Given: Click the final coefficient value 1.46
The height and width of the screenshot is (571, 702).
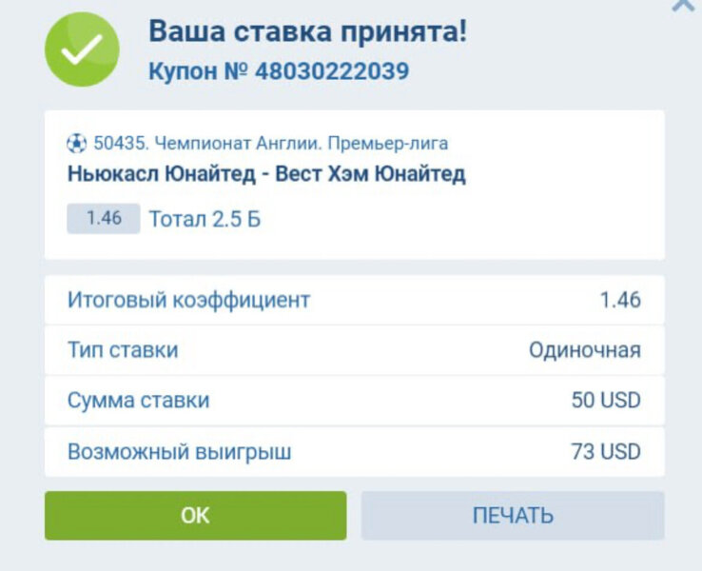Looking at the screenshot, I should pyautogui.click(x=620, y=300).
